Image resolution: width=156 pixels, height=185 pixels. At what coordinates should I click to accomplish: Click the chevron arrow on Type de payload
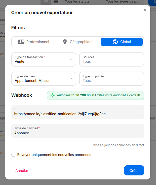[x=139, y=131]
